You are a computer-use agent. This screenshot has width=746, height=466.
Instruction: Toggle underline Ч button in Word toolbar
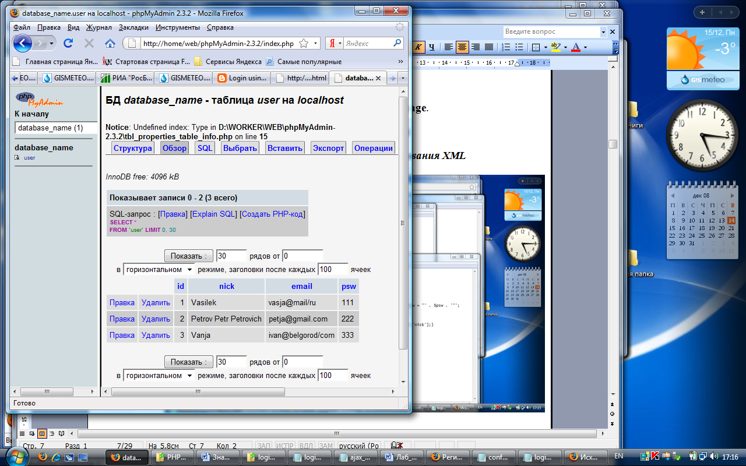pos(432,47)
